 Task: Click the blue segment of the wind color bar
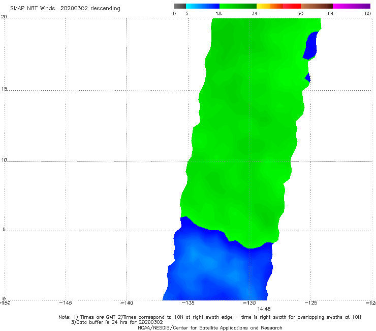tap(203, 6)
